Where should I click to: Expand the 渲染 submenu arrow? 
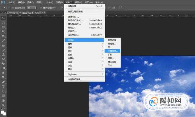103,62
